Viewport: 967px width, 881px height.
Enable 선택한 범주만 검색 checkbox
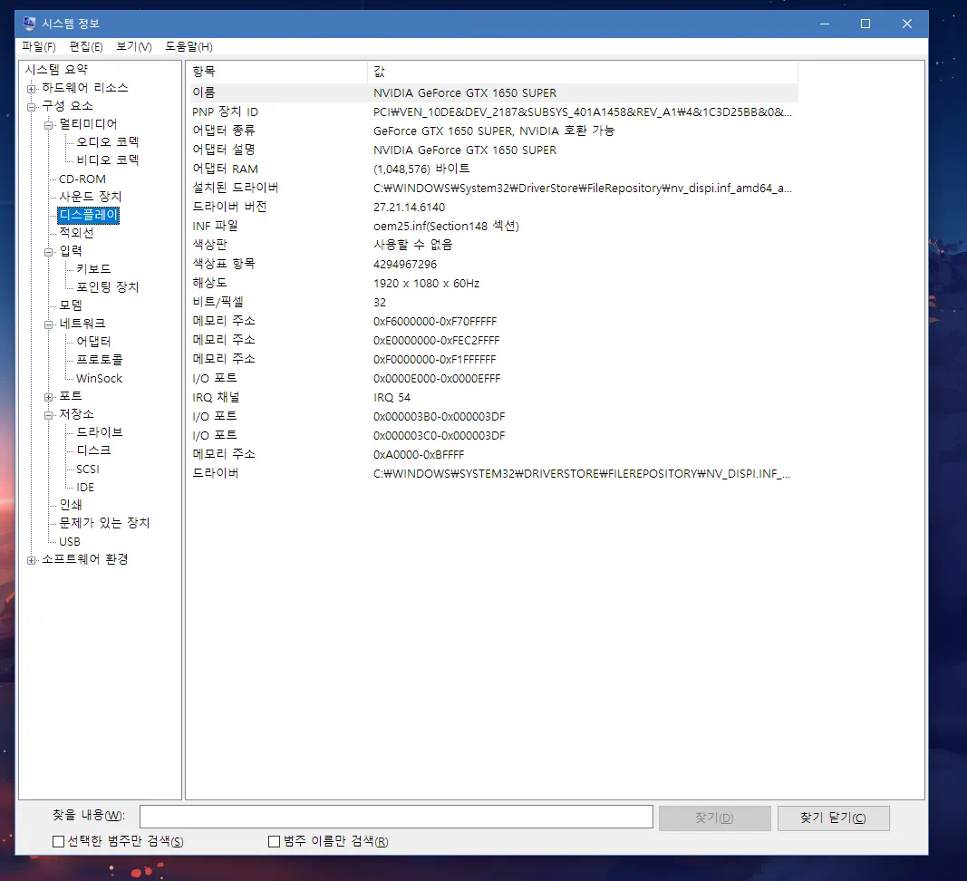point(59,841)
